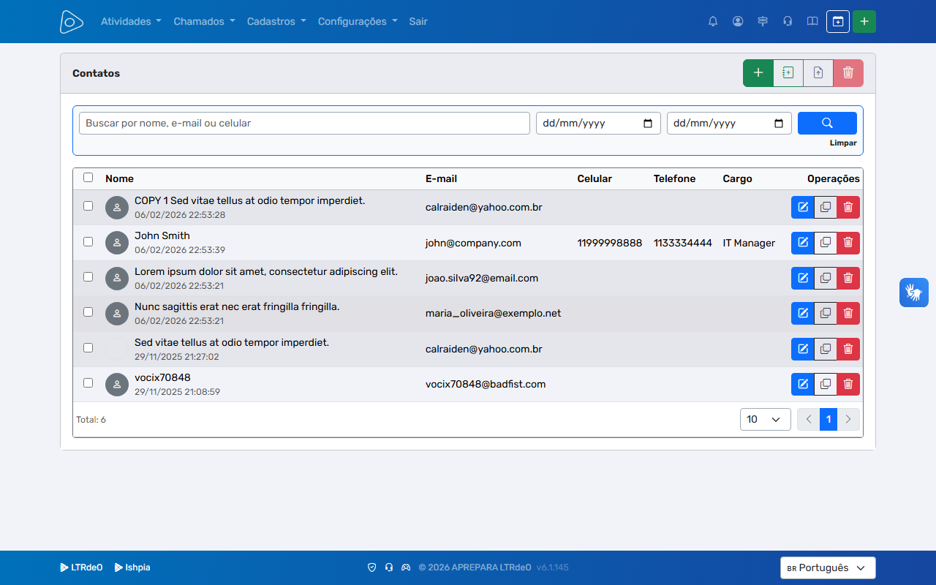The image size is (936, 585).
Task: Duplicate the Lorem ipsum contact
Action: pos(826,278)
